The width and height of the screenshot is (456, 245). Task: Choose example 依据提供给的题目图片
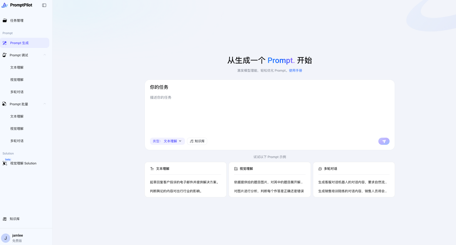coord(268,182)
